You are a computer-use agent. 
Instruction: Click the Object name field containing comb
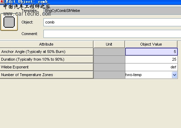[112, 22]
